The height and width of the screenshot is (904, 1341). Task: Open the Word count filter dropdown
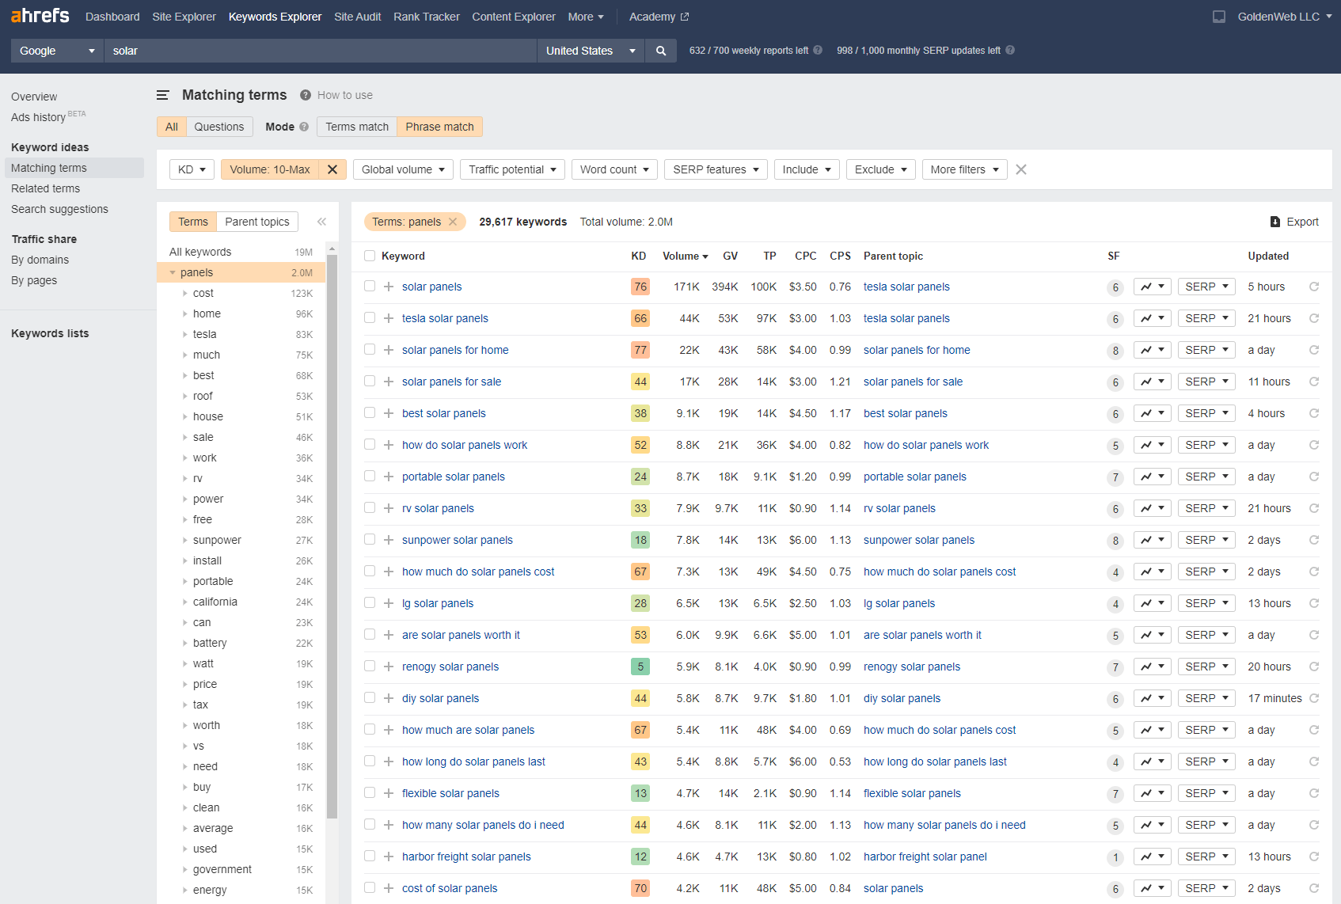614,169
